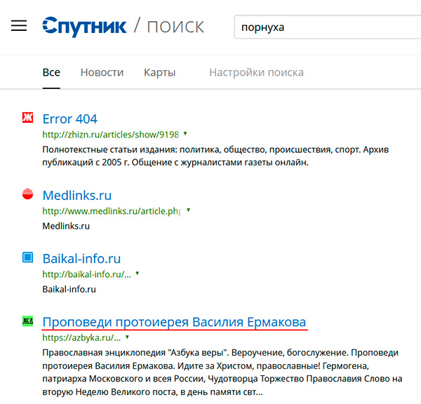This screenshot has width=421, height=404.
Task: Click the red Ж favicon for zhizn.ru
Action: (x=28, y=118)
